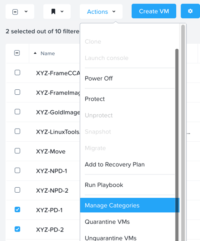Open the settings gear button
This screenshot has width=200, height=241.
(x=190, y=11)
